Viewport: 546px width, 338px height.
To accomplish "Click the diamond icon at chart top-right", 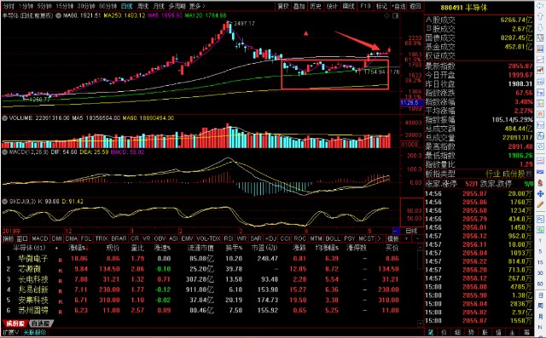I will [386, 15].
